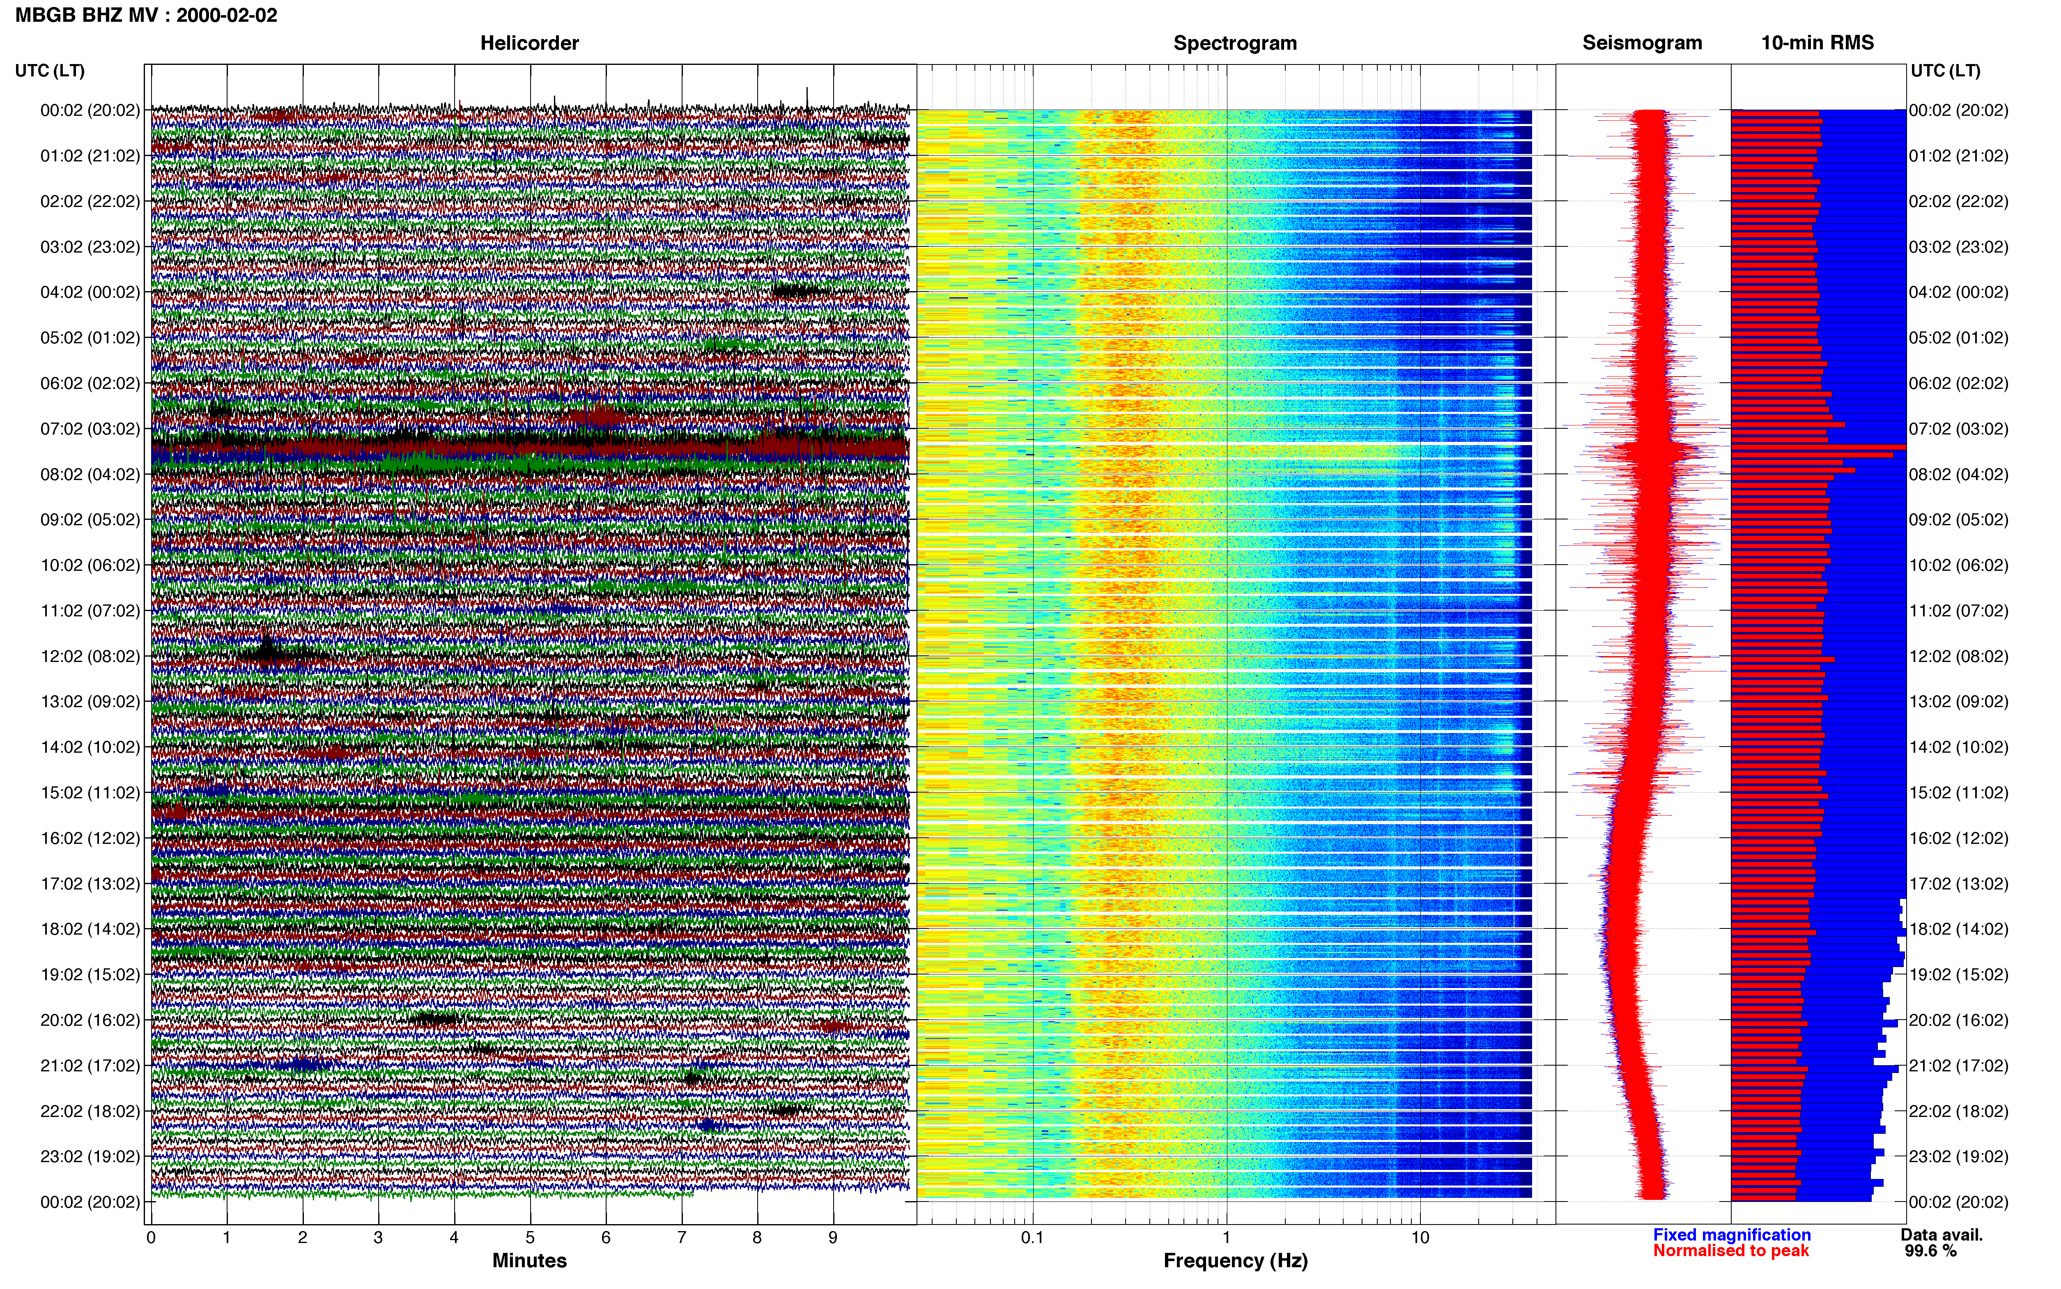Image resolution: width=2061 pixels, height=1289 pixels.
Task: Click Helicorder time label 16:02 (12:02)
Action: tap(90, 838)
